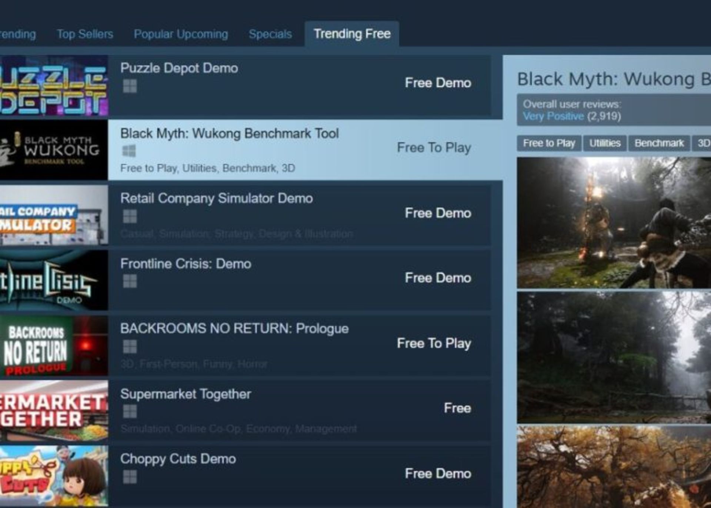The image size is (711, 508).
Task: Click tags line under Supermarket Together
Action: point(238,429)
